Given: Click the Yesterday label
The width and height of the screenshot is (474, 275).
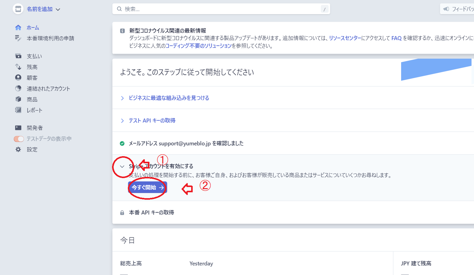Looking at the screenshot, I should pyautogui.click(x=201, y=264).
